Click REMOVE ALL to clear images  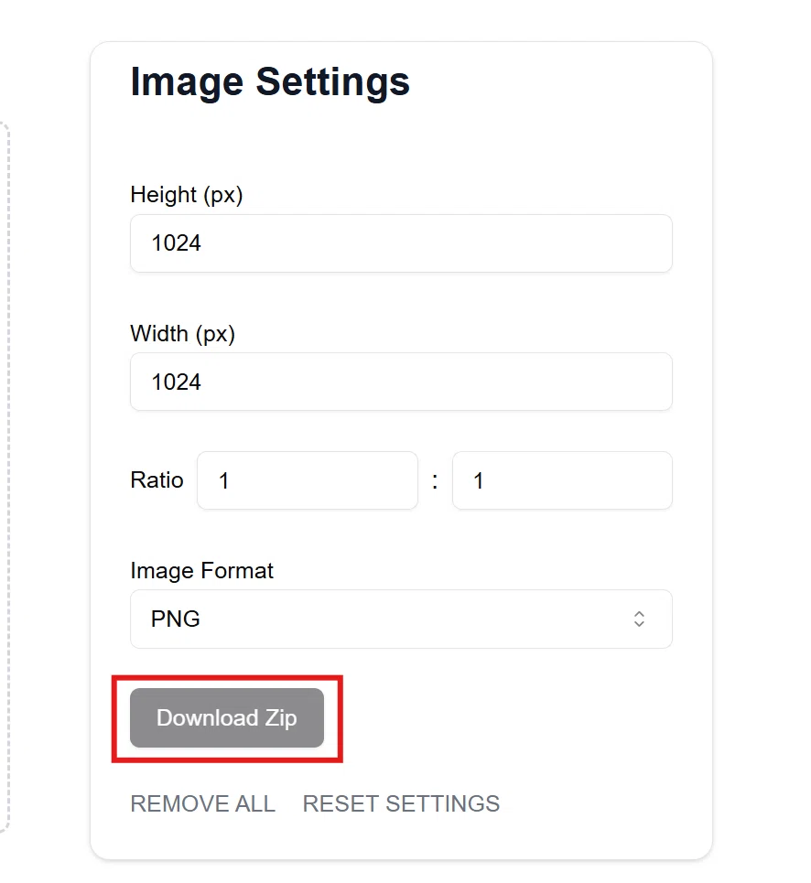(203, 803)
